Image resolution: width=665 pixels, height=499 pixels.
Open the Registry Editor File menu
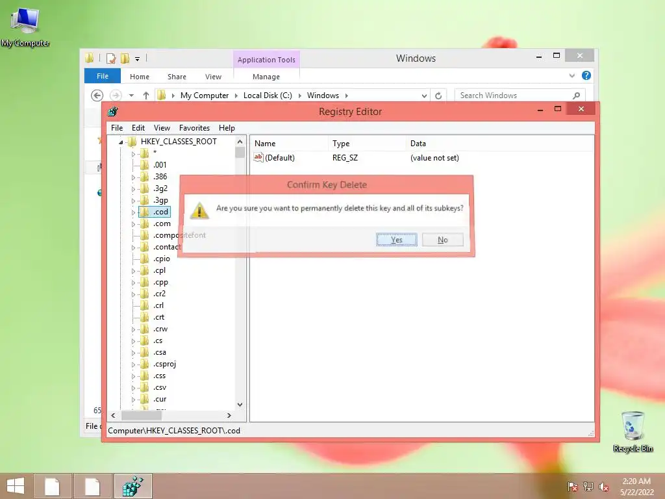point(117,128)
